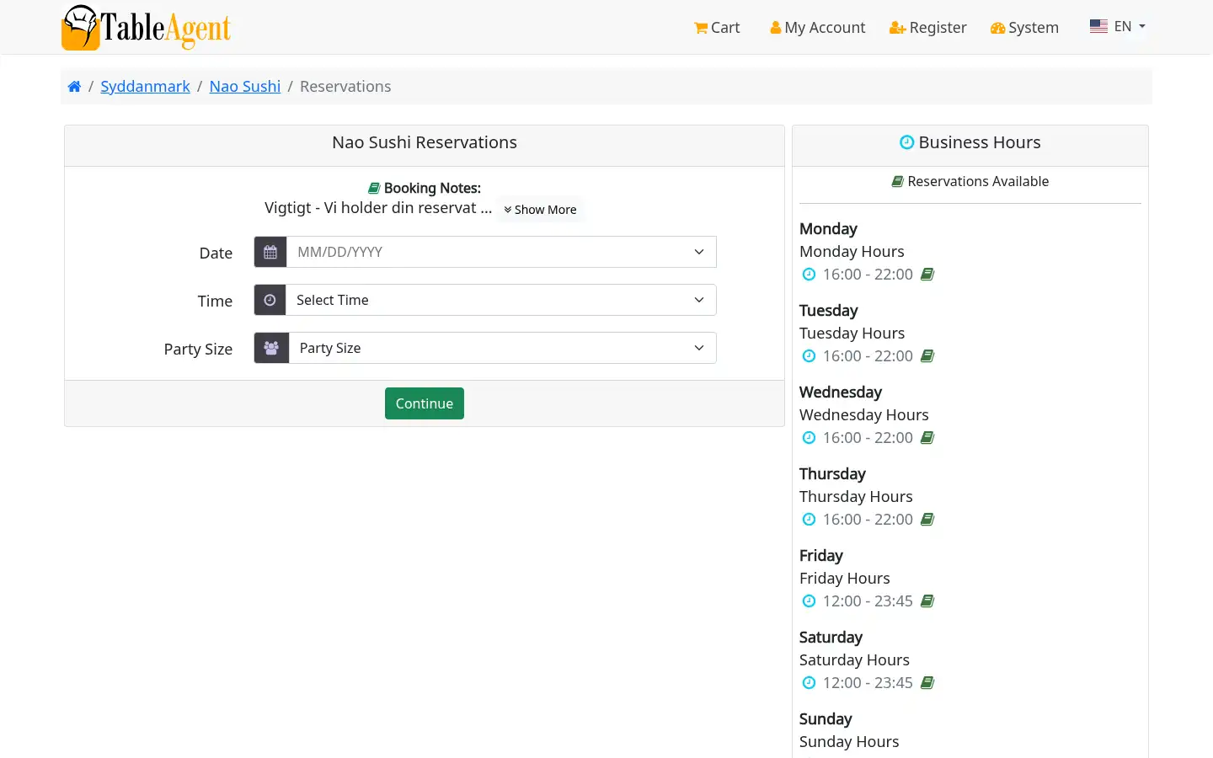Click Wednesday's hours clock icon
1213x758 pixels.
coord(809,438)
